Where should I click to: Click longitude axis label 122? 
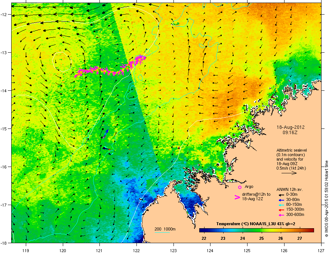[x=136, y=250]
